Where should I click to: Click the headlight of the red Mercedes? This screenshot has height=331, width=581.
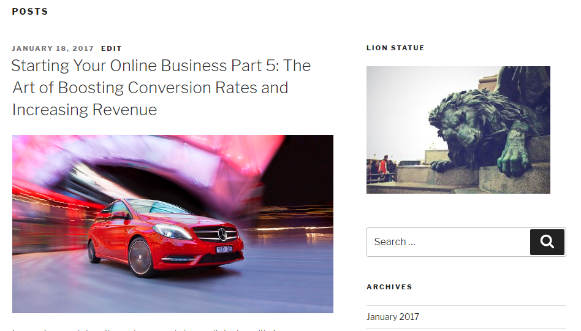coord(172,231)
